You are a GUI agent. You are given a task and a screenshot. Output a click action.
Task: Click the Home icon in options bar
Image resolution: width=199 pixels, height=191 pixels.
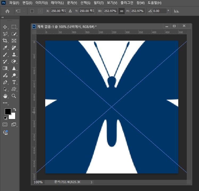click(x=7, y=11)
